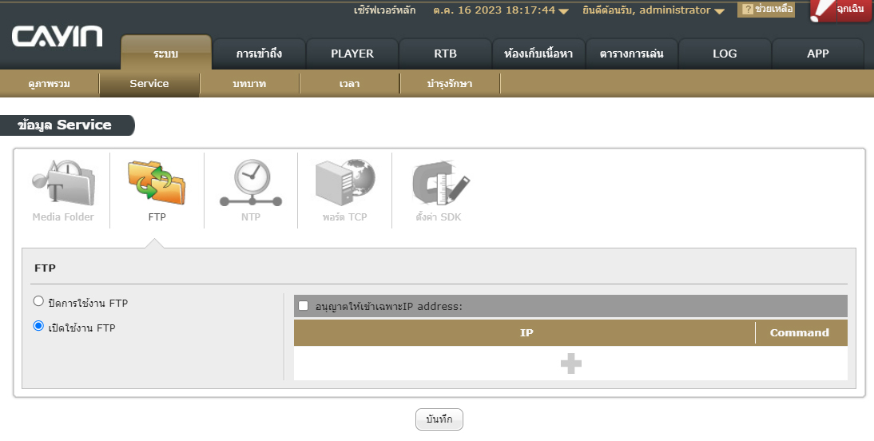Open the NTP clock service icon
The width and height of the screenshot is (874, 441).
[x=251, y=182]
